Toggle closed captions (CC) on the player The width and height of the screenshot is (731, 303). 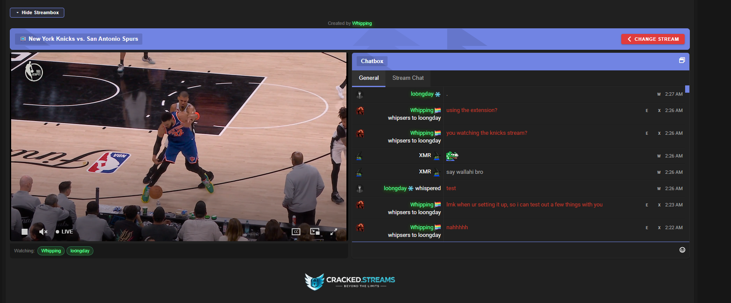tap(296, 232)
